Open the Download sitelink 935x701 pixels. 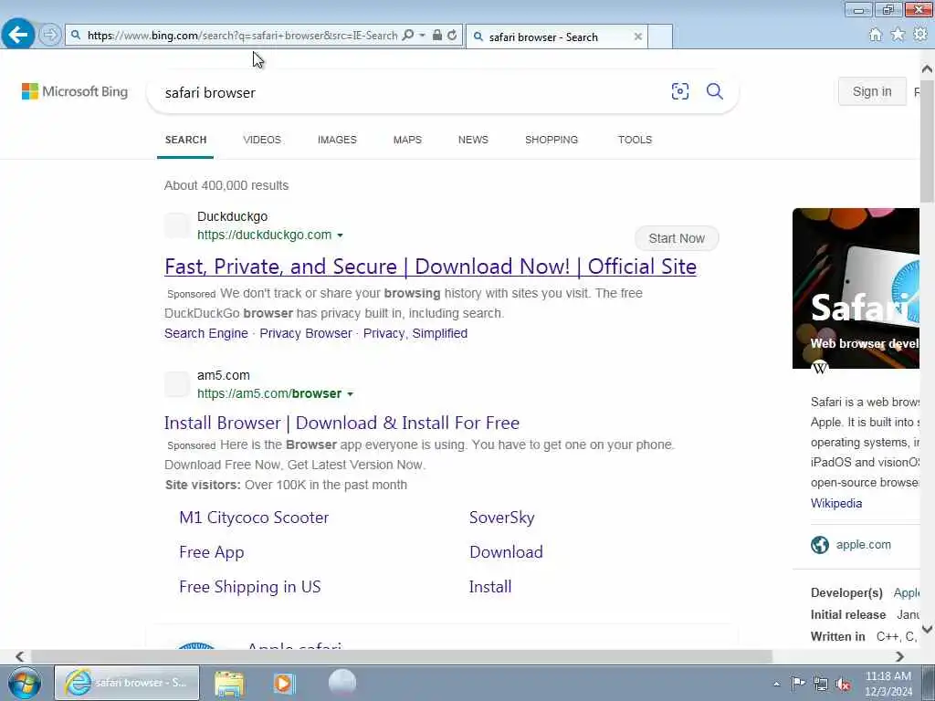coord(506,552)
